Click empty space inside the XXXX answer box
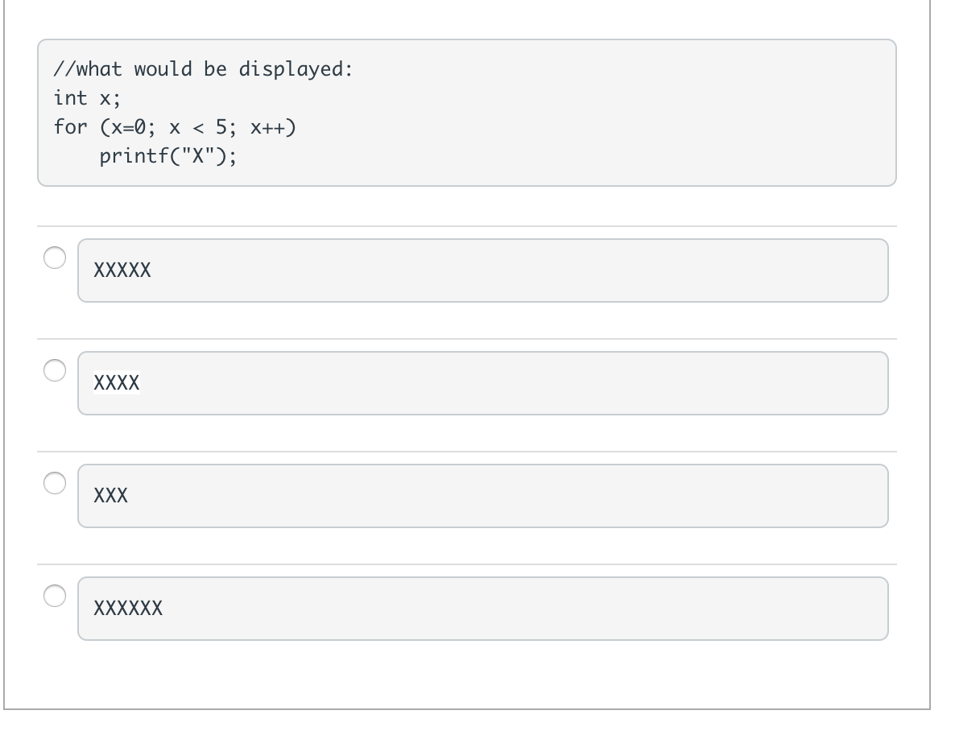This screenshot has height=731, width=955. tap(518, 383)
